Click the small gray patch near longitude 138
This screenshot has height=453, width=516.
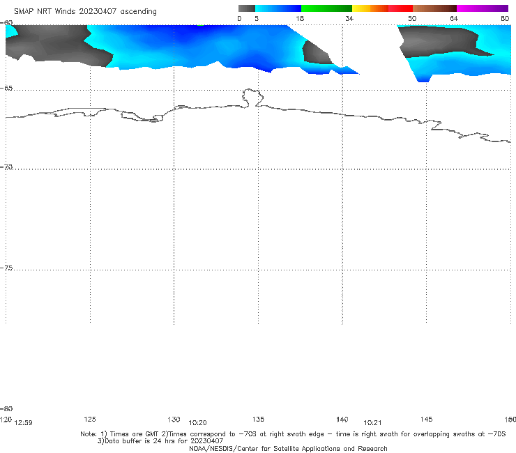coord(315,54)
